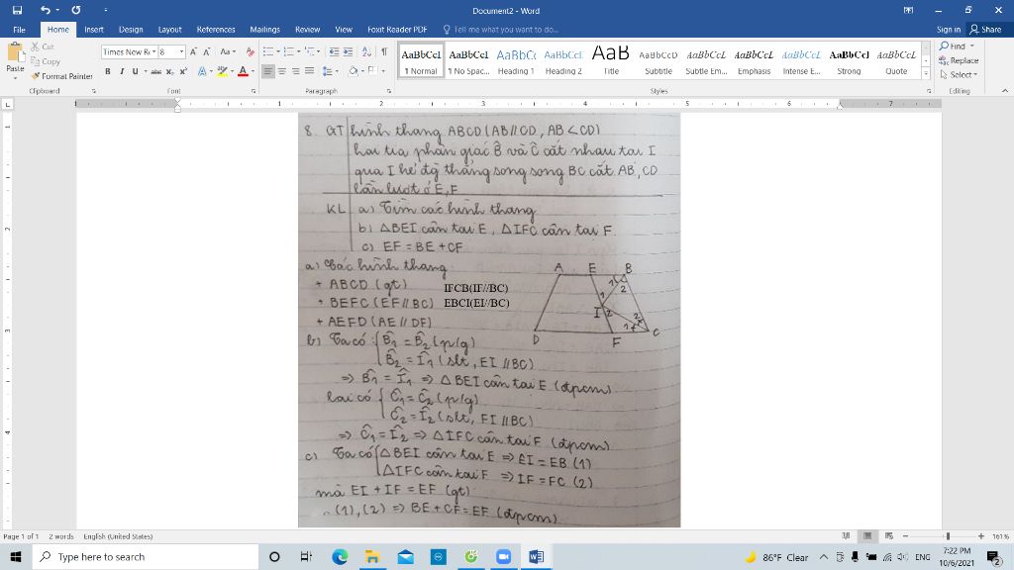
Task: Expand numbering list dropdown
Action: 299,51
